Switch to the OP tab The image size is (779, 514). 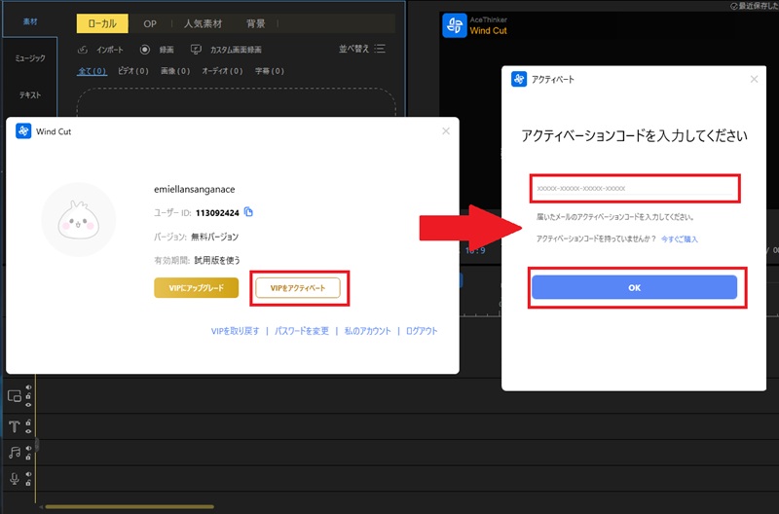click(150, 23)
